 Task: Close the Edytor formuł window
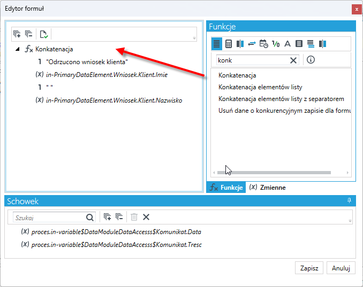357,10
